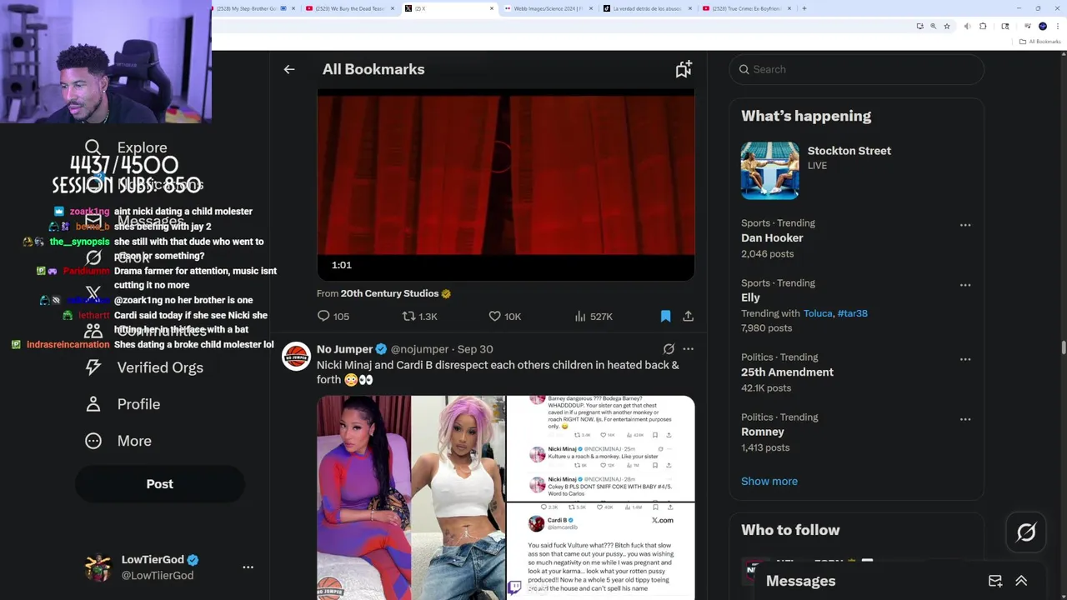Open the Sep 30 post timestamp

coord(475,349)
